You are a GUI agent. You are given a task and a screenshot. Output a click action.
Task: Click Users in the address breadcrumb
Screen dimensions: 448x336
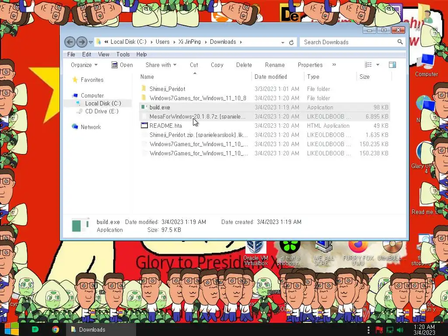[x=162, y=42]
